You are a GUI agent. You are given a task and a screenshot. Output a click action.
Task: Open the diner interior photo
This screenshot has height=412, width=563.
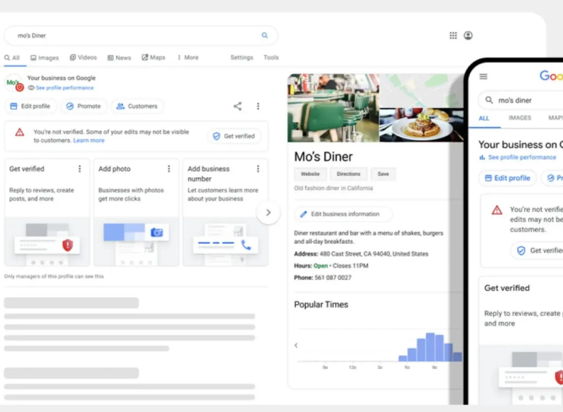point(333,108)
